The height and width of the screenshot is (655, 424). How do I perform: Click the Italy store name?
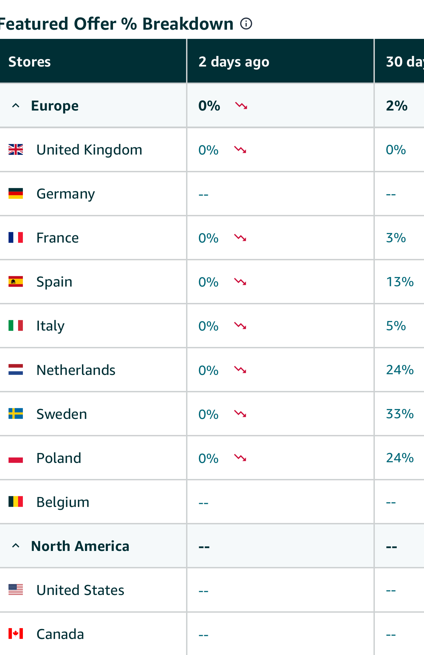click(51, 326)
